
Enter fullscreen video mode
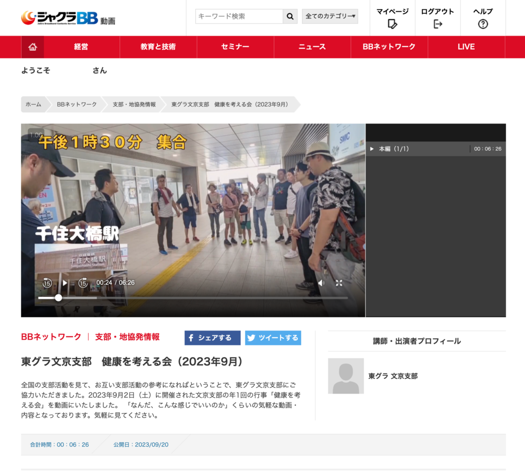point(339,283)
